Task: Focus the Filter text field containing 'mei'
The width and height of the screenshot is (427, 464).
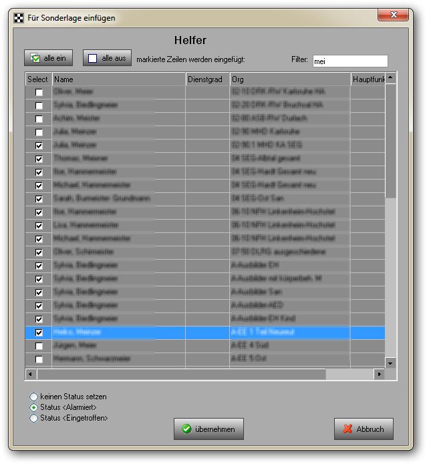Action: [350, 61]
